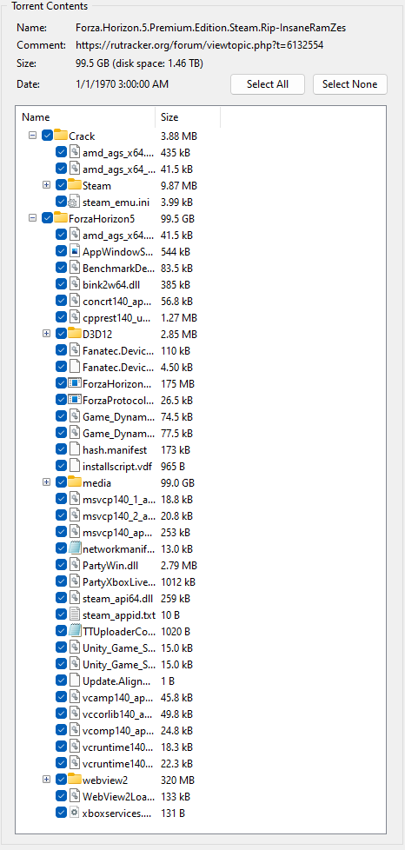Screen dimensions: 405x850
Task: Click the concrt140_ap... file icon
Action: (75, 301)
